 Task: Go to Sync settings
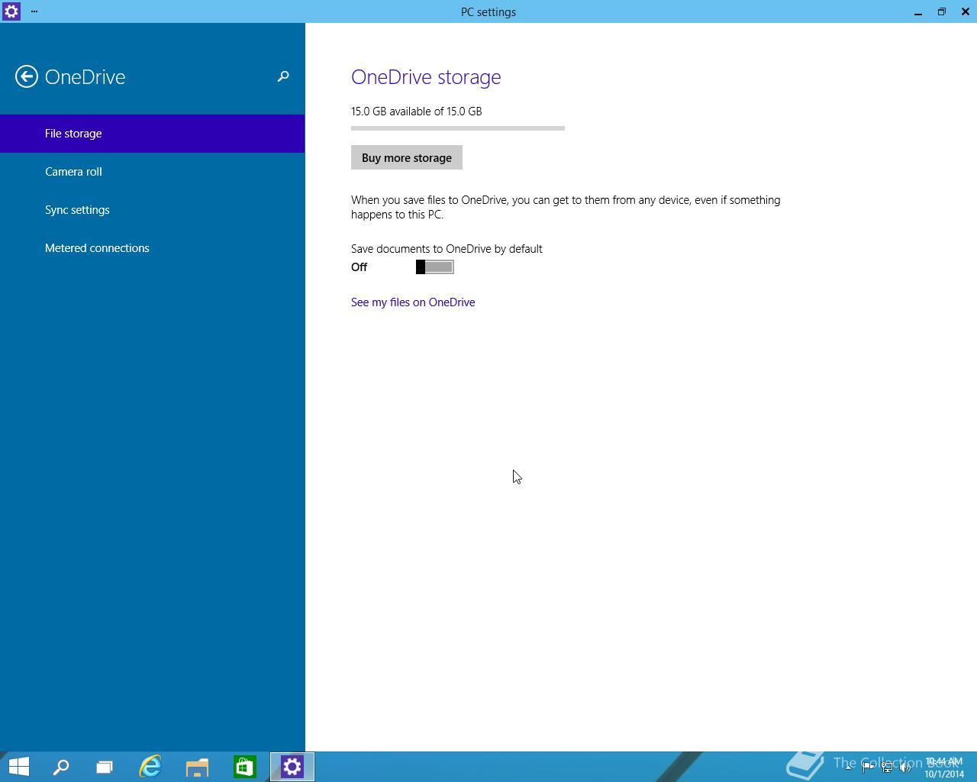[x=153, y=210]
